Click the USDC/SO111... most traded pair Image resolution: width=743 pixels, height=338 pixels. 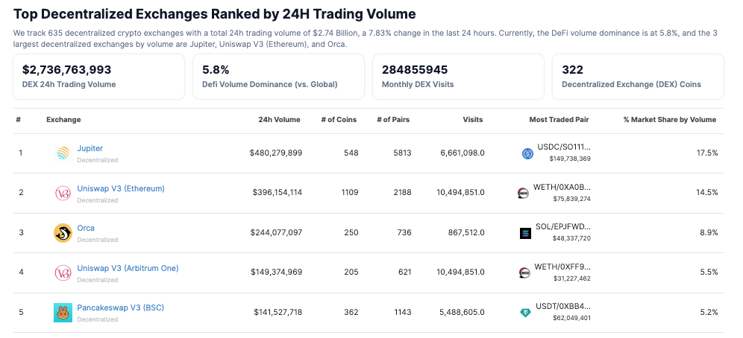click(x=563, y=147)
